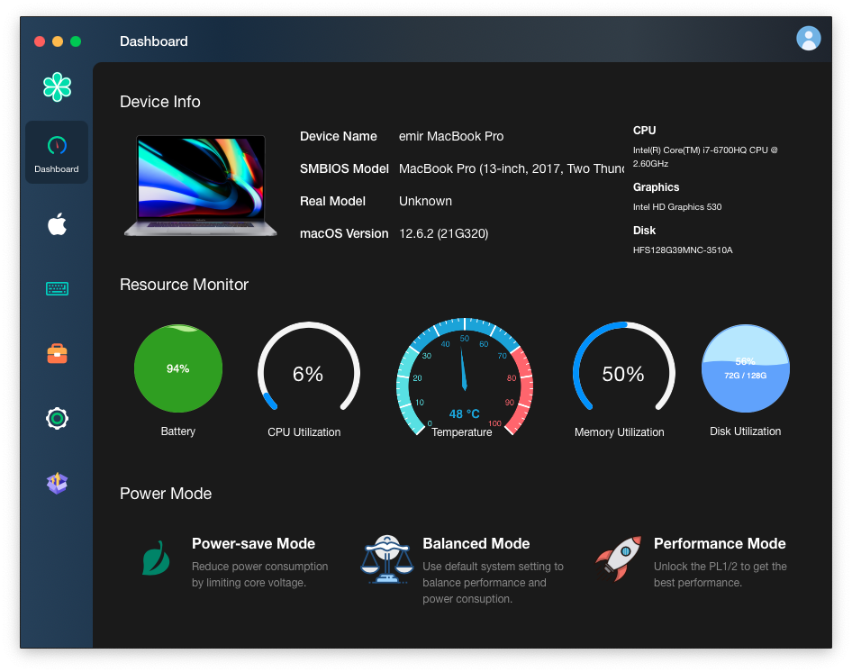
Task: Click the disk model 'HFS128G39MNC-3510A'
Action: [683, 250]
